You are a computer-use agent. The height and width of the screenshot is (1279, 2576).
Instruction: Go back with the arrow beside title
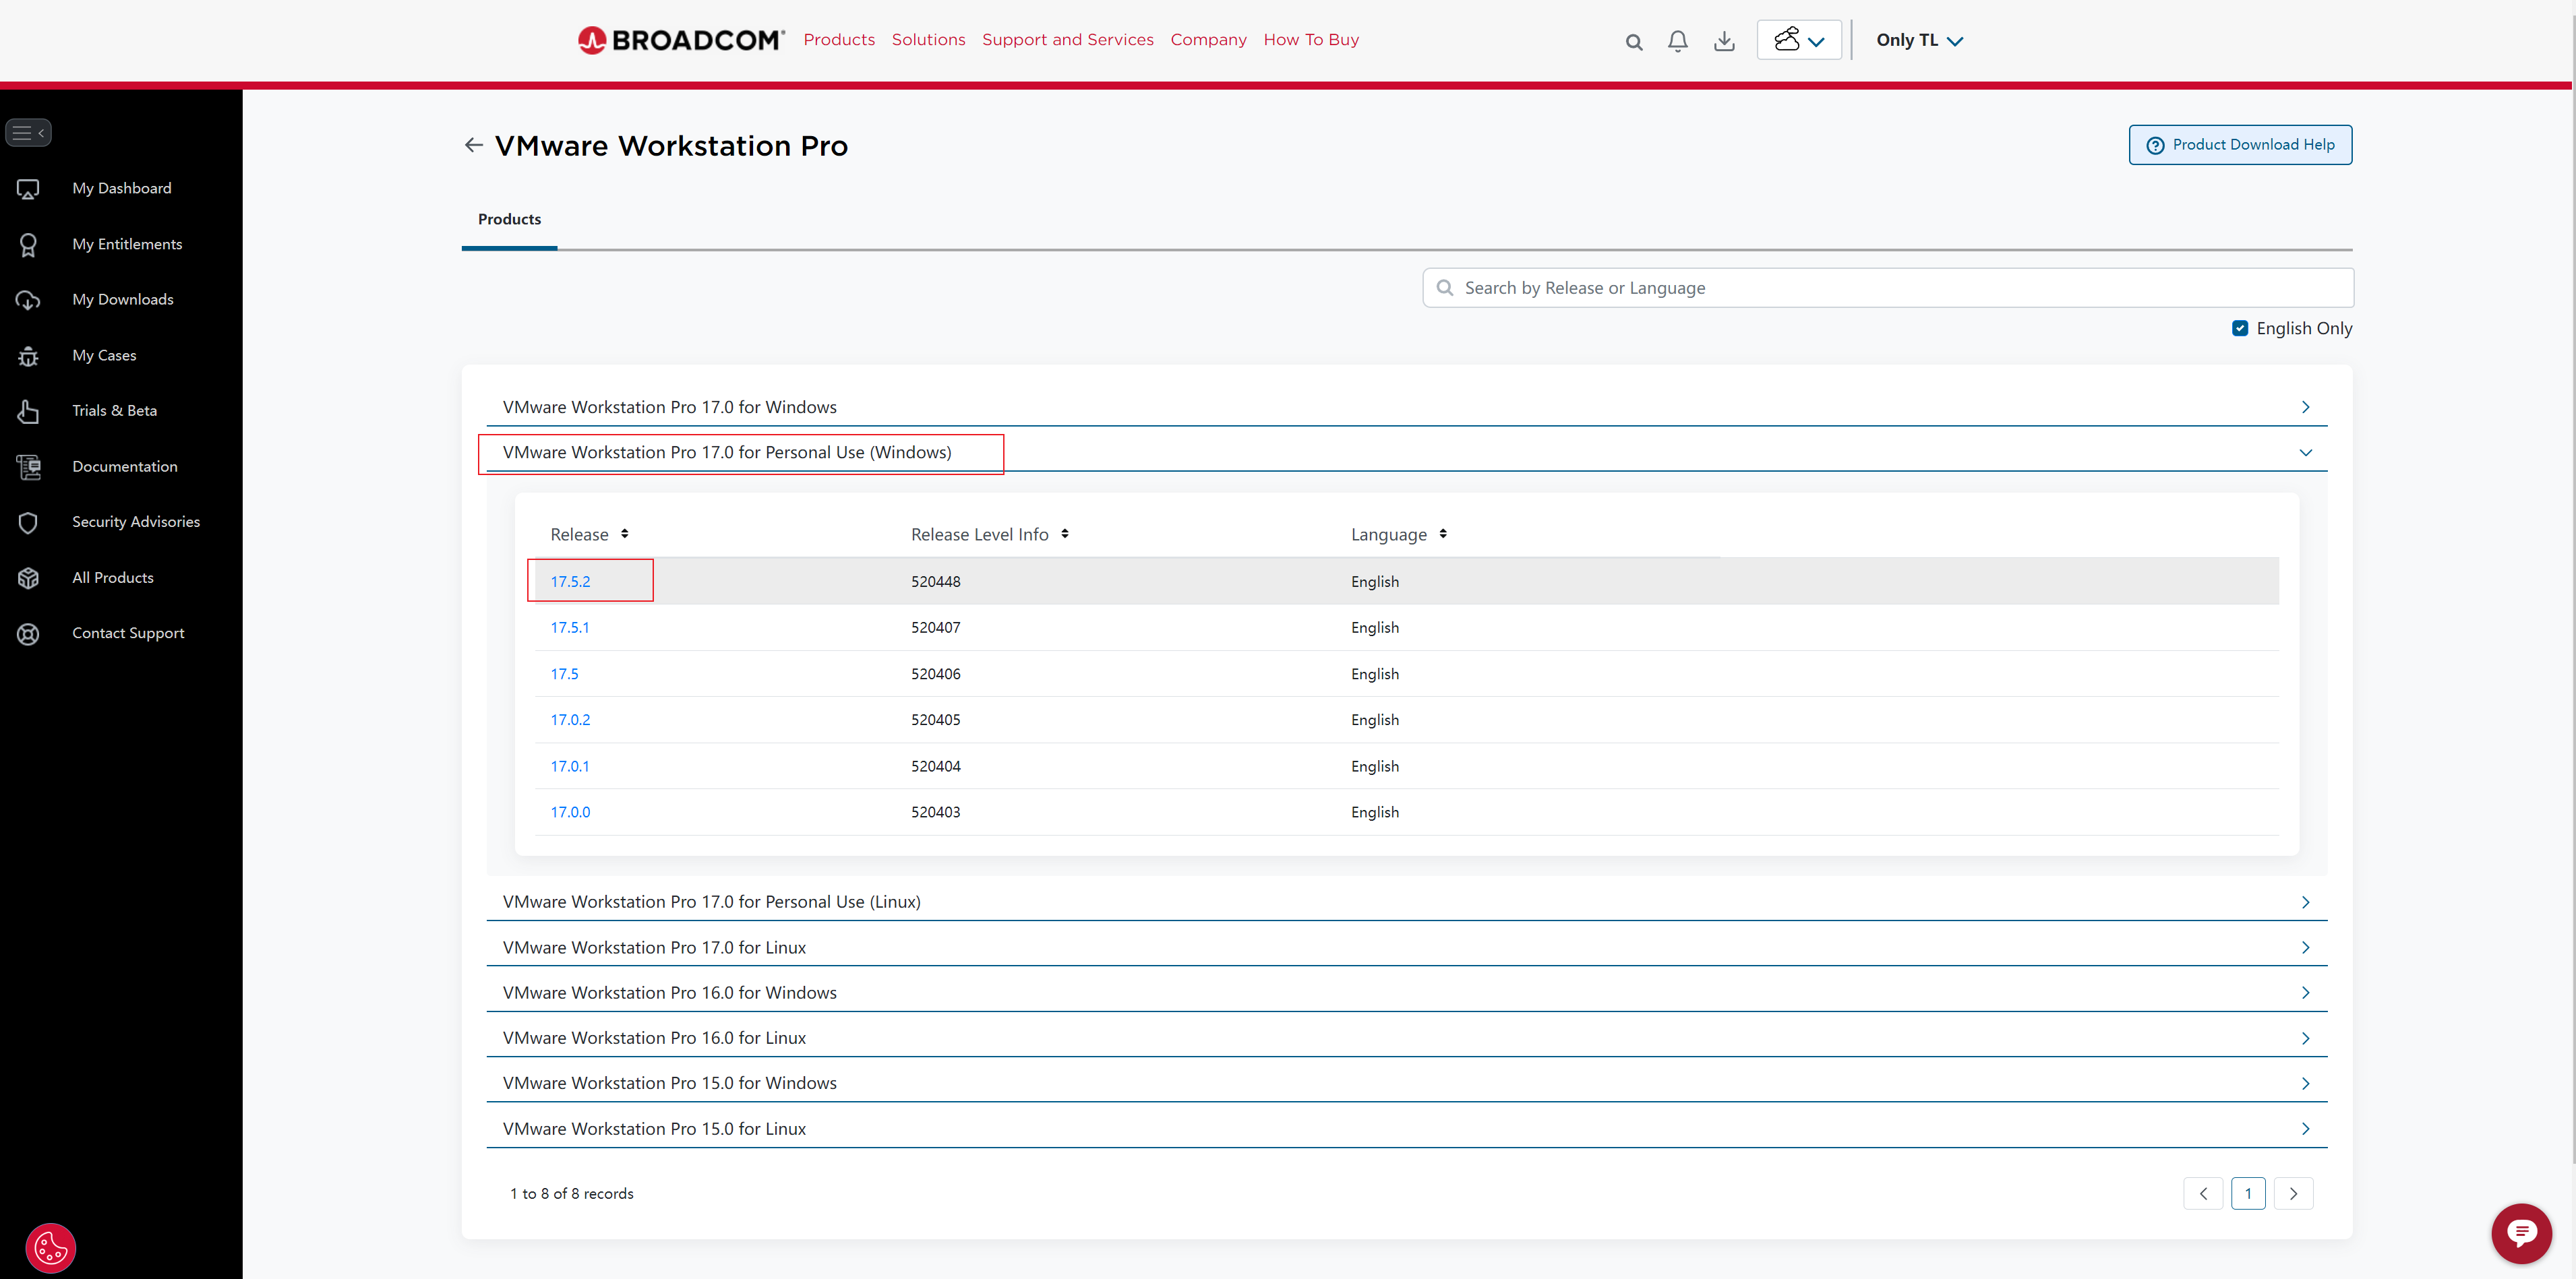[474, 145]
